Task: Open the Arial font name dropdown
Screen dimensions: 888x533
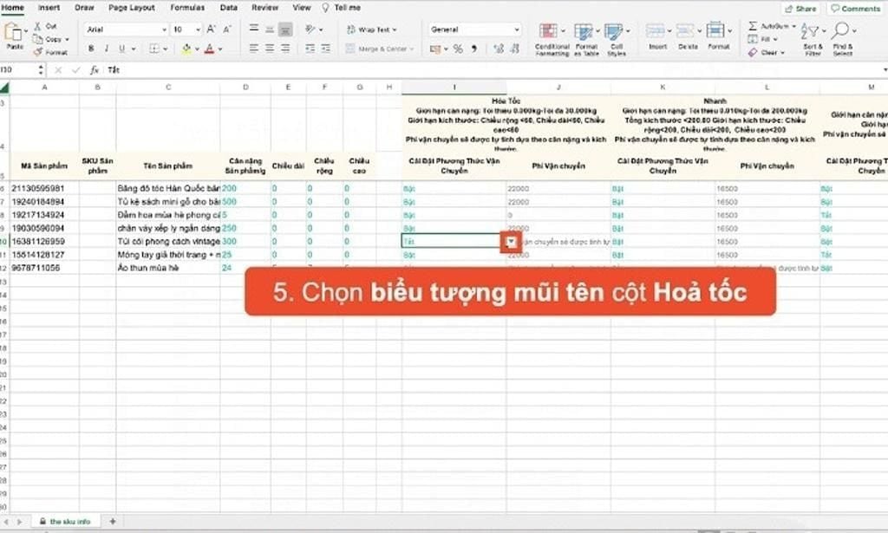Action: point(163,29)
